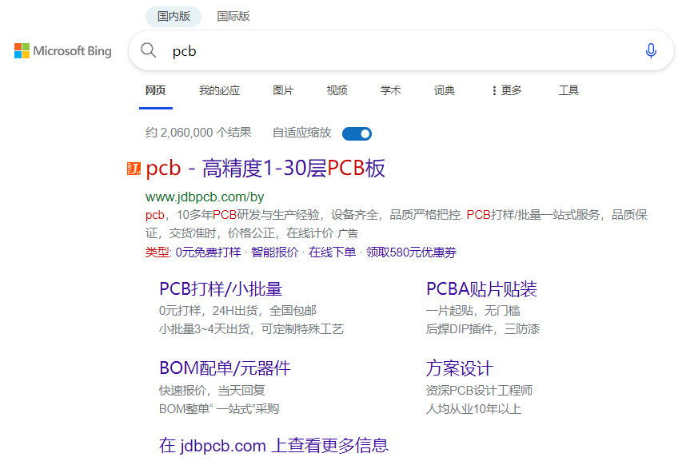Click in the search box containing pcb
This screenshot has height=465, width=690.
401,50
